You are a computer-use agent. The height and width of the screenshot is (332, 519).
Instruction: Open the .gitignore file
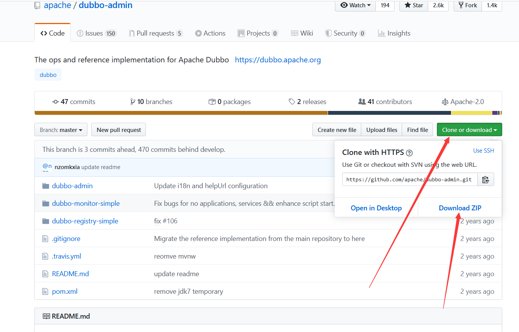[x=66, y=239]
